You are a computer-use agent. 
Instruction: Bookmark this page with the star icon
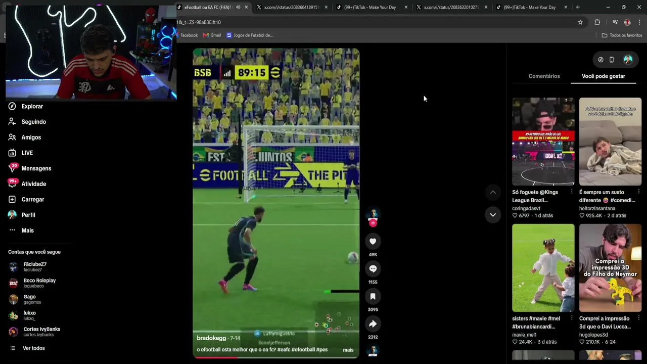tap(580, 22)
